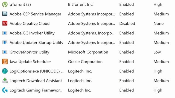Click the Oracle Corporation publisher cell
Viewport: 175px width, 98px height.
point(85,62)
